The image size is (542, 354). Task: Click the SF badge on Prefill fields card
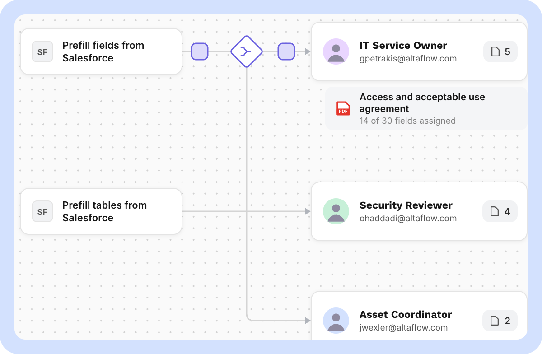coord(42,51)
